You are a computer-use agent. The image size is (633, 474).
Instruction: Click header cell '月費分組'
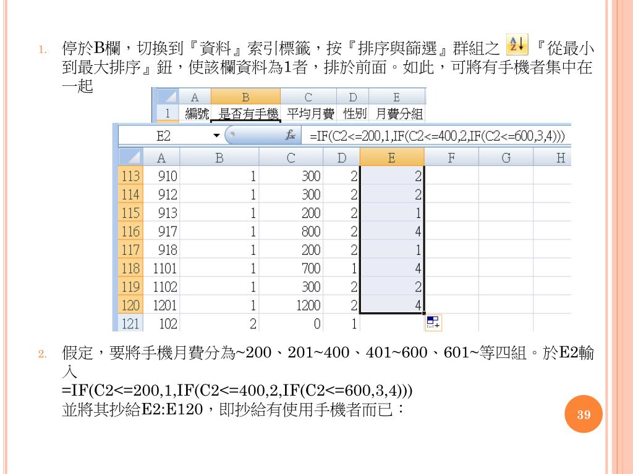(x=397, y=114)
